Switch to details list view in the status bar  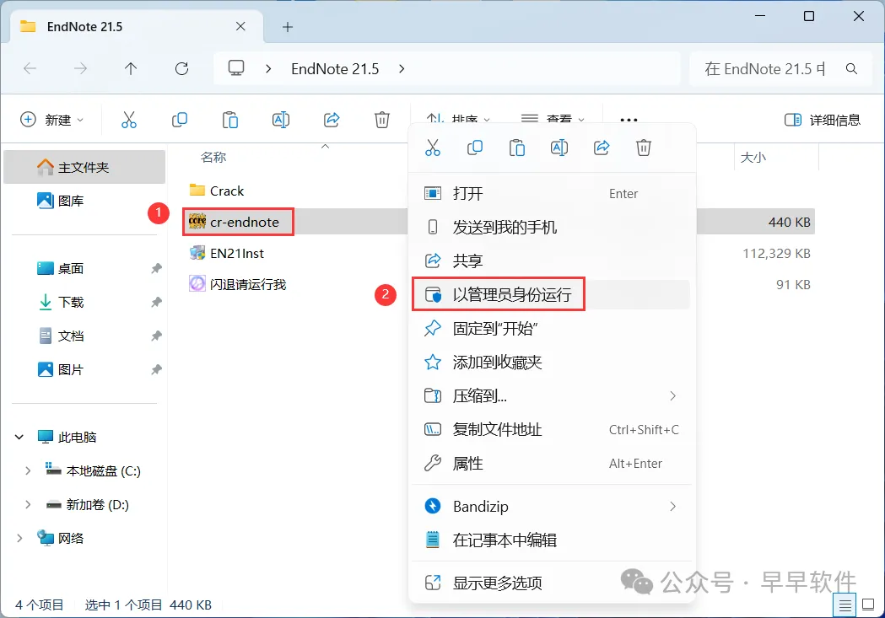tap(845, 605)
